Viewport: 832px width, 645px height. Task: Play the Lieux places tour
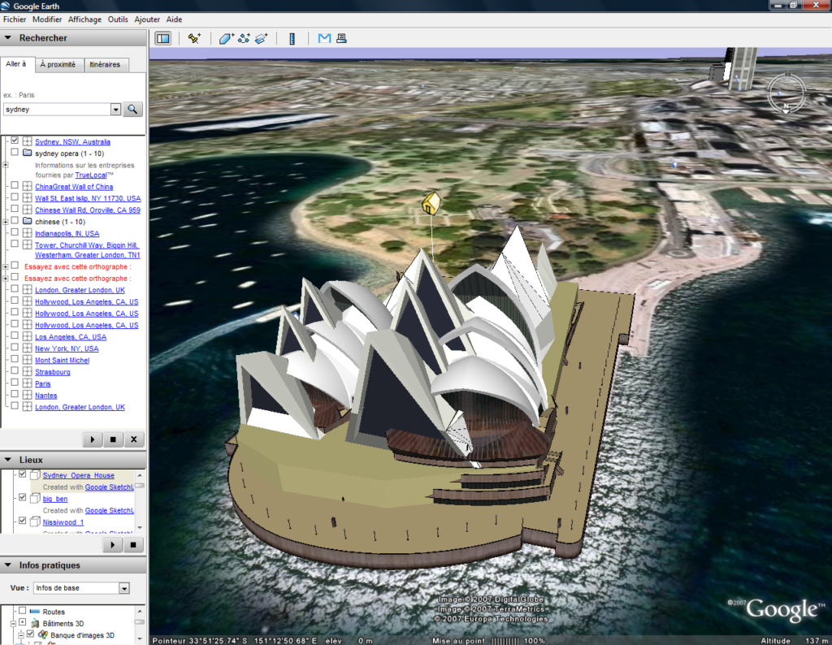112,545
